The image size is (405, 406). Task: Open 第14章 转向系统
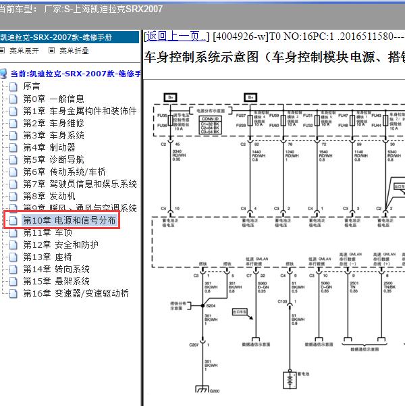point(57,269)
